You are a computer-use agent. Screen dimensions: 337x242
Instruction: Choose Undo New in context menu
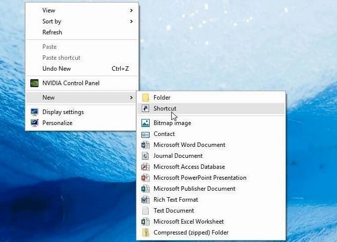[56, 69]
